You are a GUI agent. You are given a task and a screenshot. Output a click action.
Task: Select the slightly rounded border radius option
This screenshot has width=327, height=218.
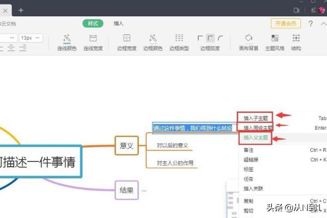210,38
